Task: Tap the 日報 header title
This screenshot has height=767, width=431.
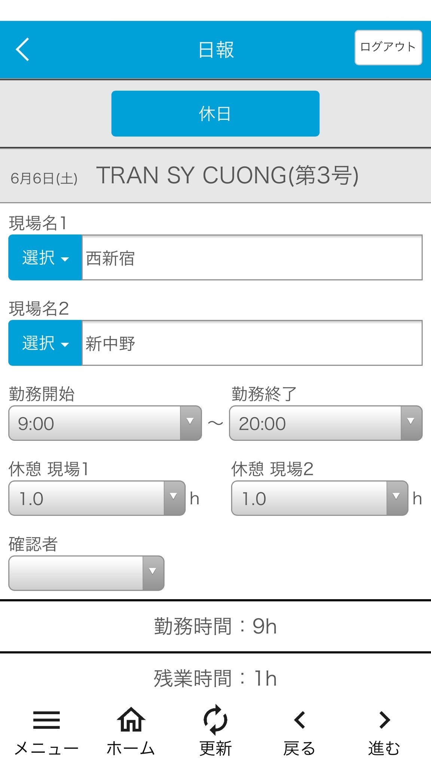Action: click(x=216, y=50)
